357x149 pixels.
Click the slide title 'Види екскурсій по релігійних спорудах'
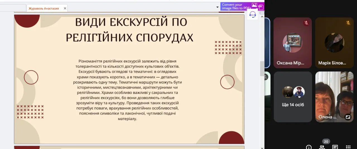pos(129,30)
